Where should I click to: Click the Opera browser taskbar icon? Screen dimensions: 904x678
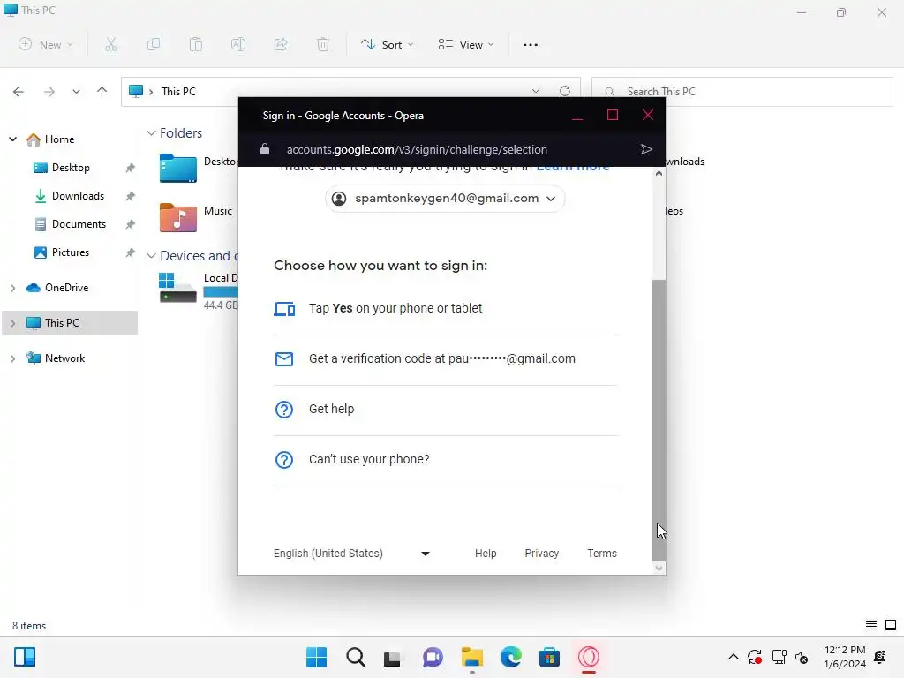pyautogui.click(x=589, y=657)
